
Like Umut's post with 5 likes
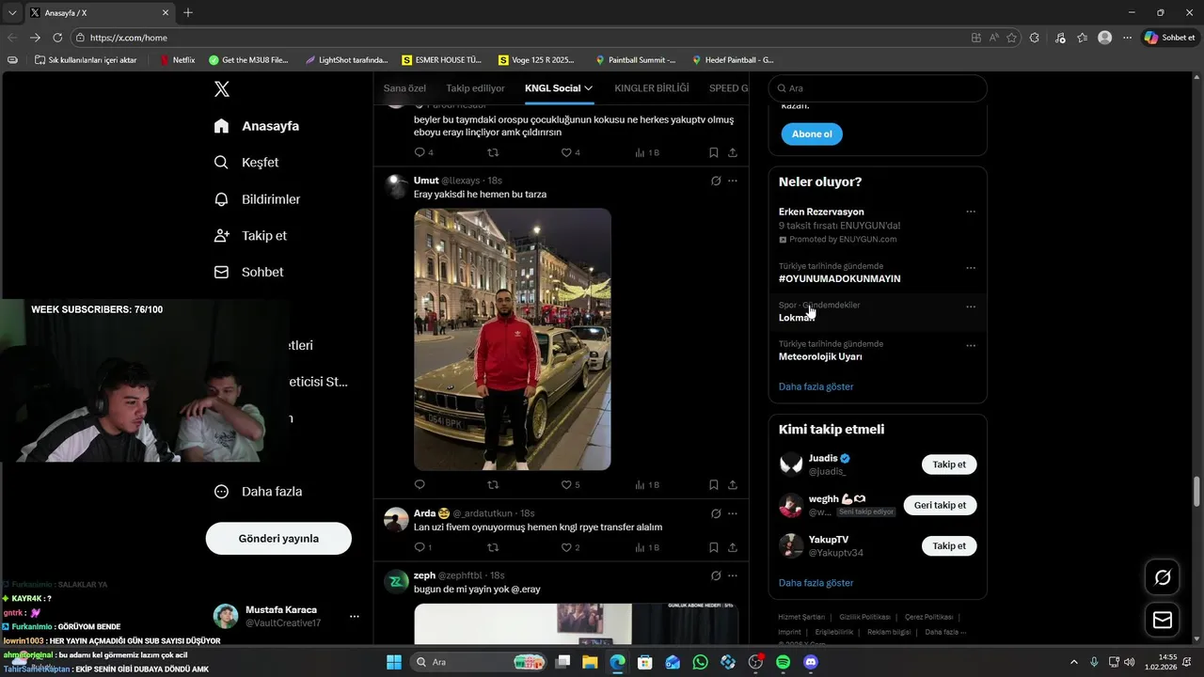(x=571, y=485)
